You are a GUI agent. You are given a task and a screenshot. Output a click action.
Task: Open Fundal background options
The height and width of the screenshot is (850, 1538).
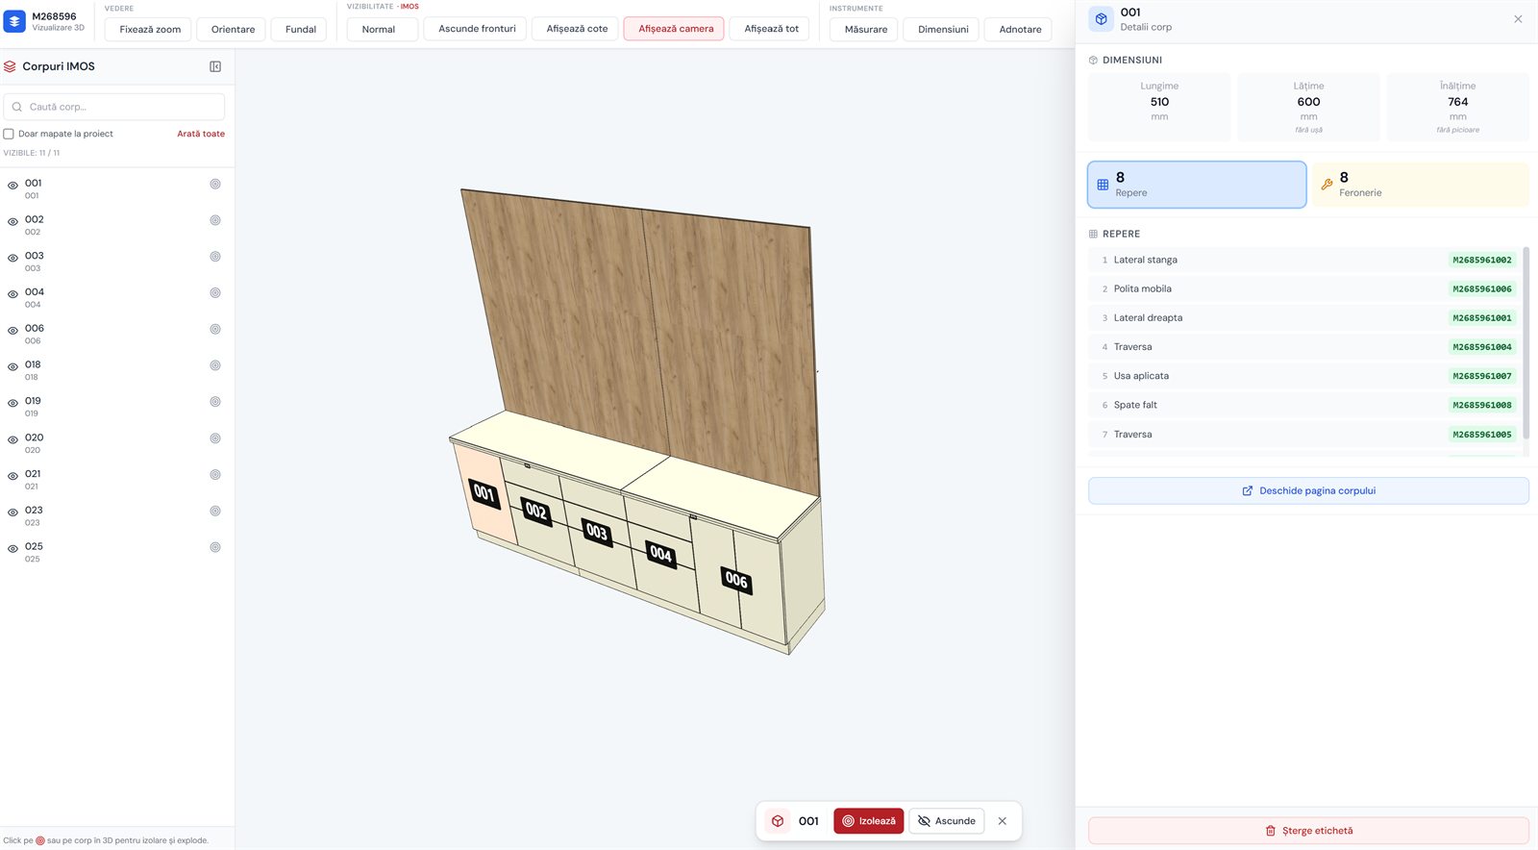click(x=300, y=29)
